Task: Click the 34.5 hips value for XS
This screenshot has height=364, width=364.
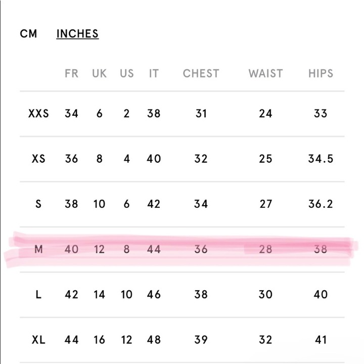Action: pyautogui.click(x=321, y=159)
